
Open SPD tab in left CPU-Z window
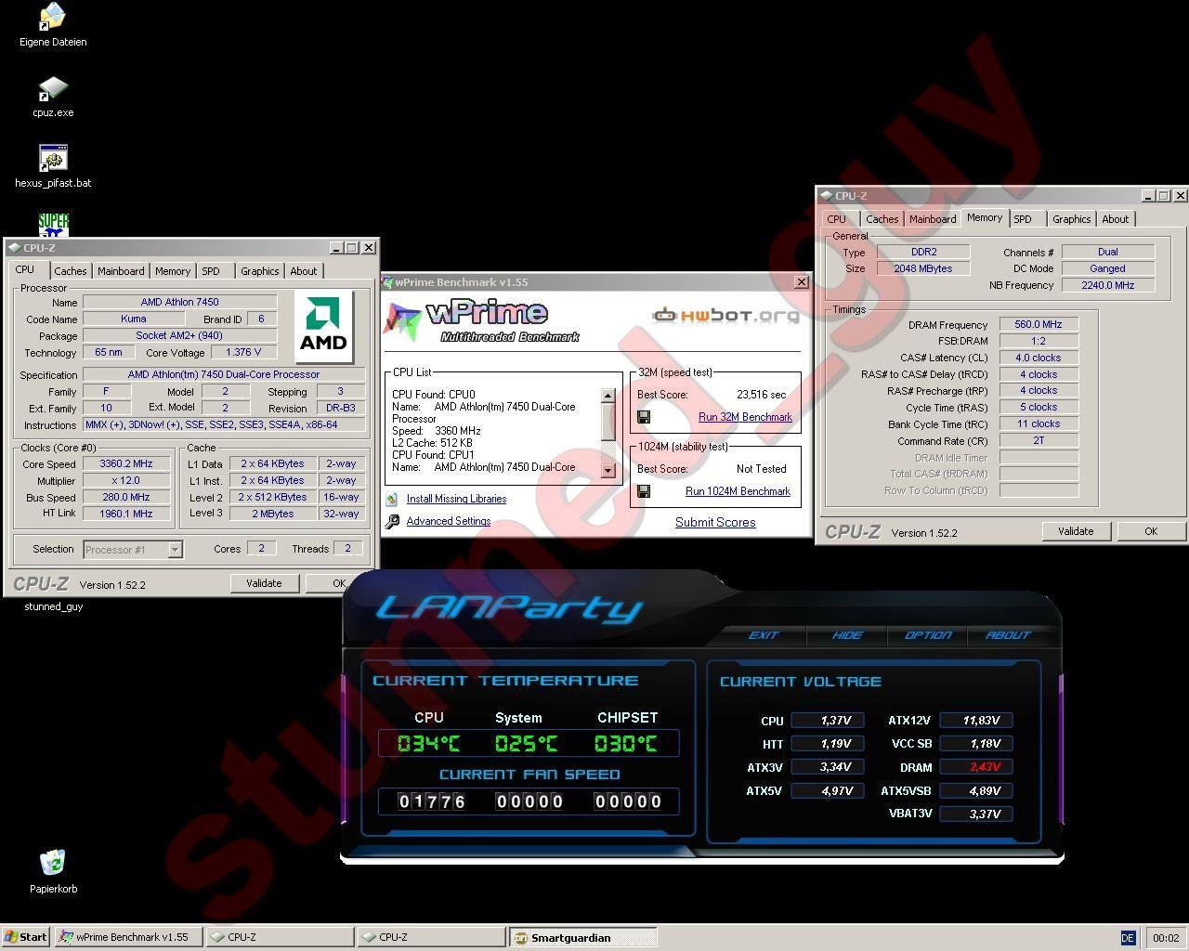(x=211, y=271)
